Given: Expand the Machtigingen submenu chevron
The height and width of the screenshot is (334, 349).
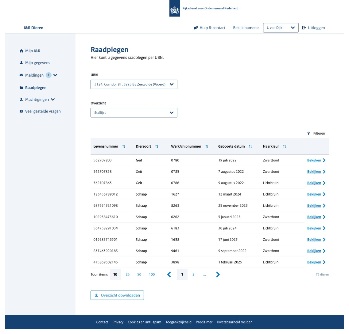Looking at the screenshot, I should [53, 99].
